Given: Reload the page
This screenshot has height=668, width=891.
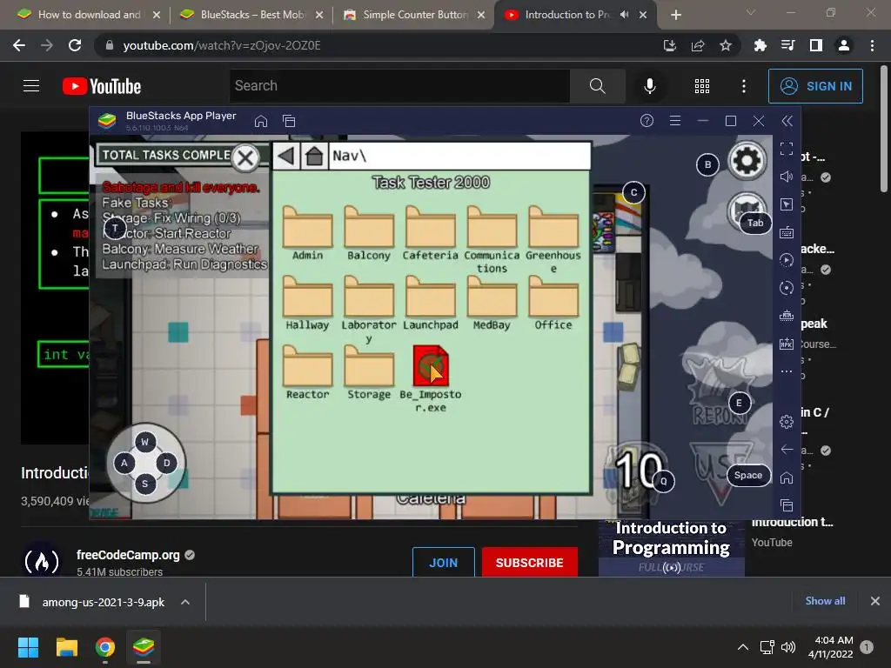Looking at the screenshot, I should point(75,45).
